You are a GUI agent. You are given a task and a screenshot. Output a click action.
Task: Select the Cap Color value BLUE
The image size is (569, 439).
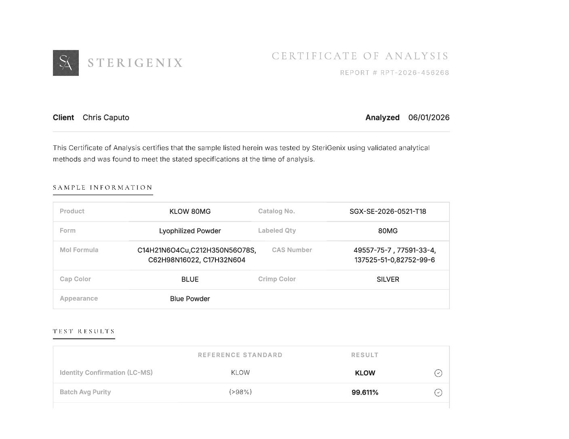click(x=190, y=279)
